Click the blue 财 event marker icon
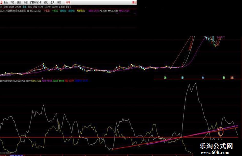This screenshot has width=242, height=156. tap(203, 77)
